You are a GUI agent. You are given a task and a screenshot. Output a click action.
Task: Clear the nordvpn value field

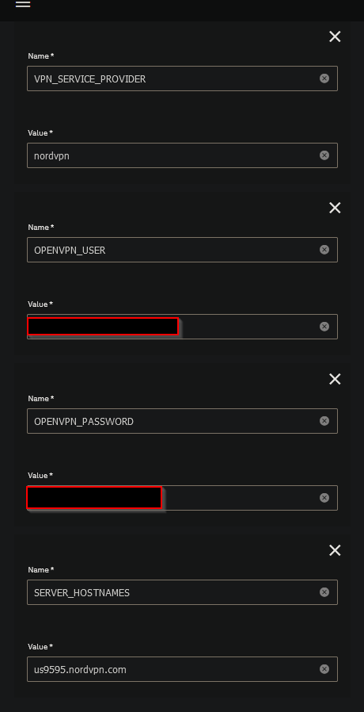click(x=324, y=155)
